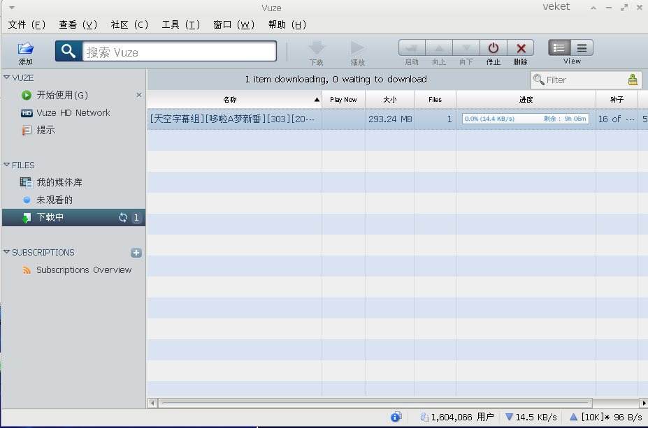This screenshot has width=648, height=428.
Task: Click the blue info status bar icon
Action: [x=396, y=417]
